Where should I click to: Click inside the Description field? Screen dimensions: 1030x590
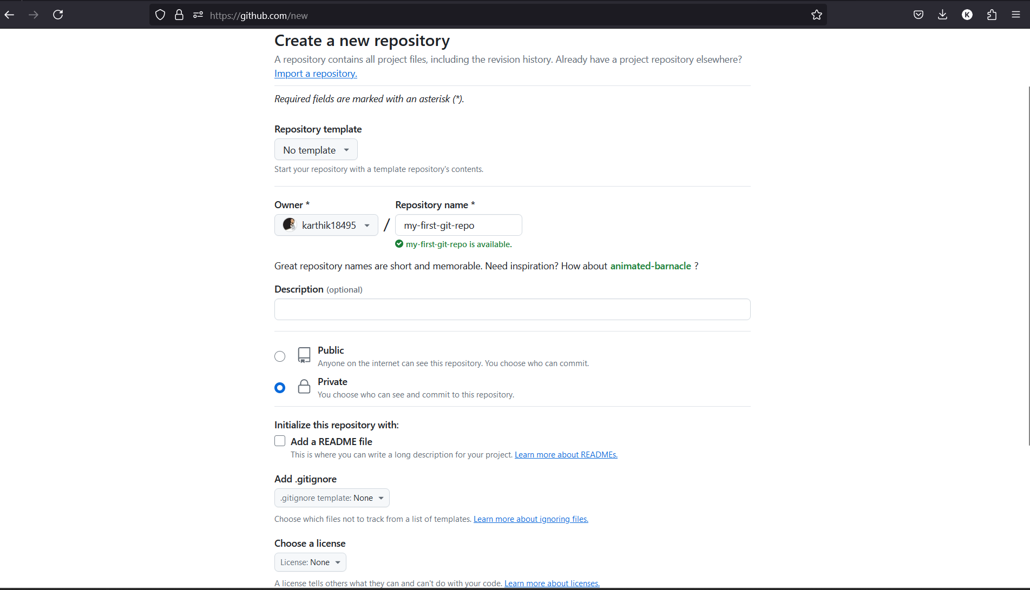click(x=512, y=309)
